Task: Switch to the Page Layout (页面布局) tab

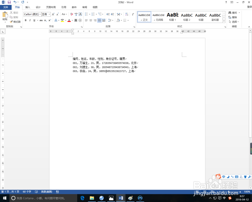Action: click(x=51, y=7)
